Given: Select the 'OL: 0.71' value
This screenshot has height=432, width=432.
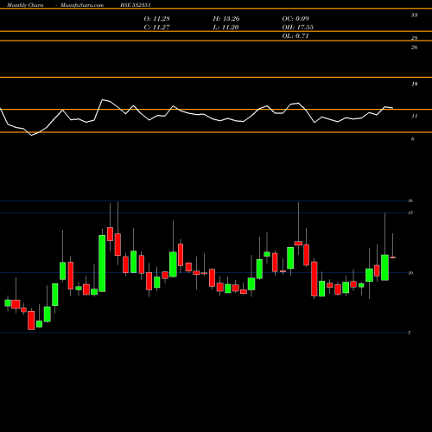Looking at the screenshot, I should click(x=295, y=36).
